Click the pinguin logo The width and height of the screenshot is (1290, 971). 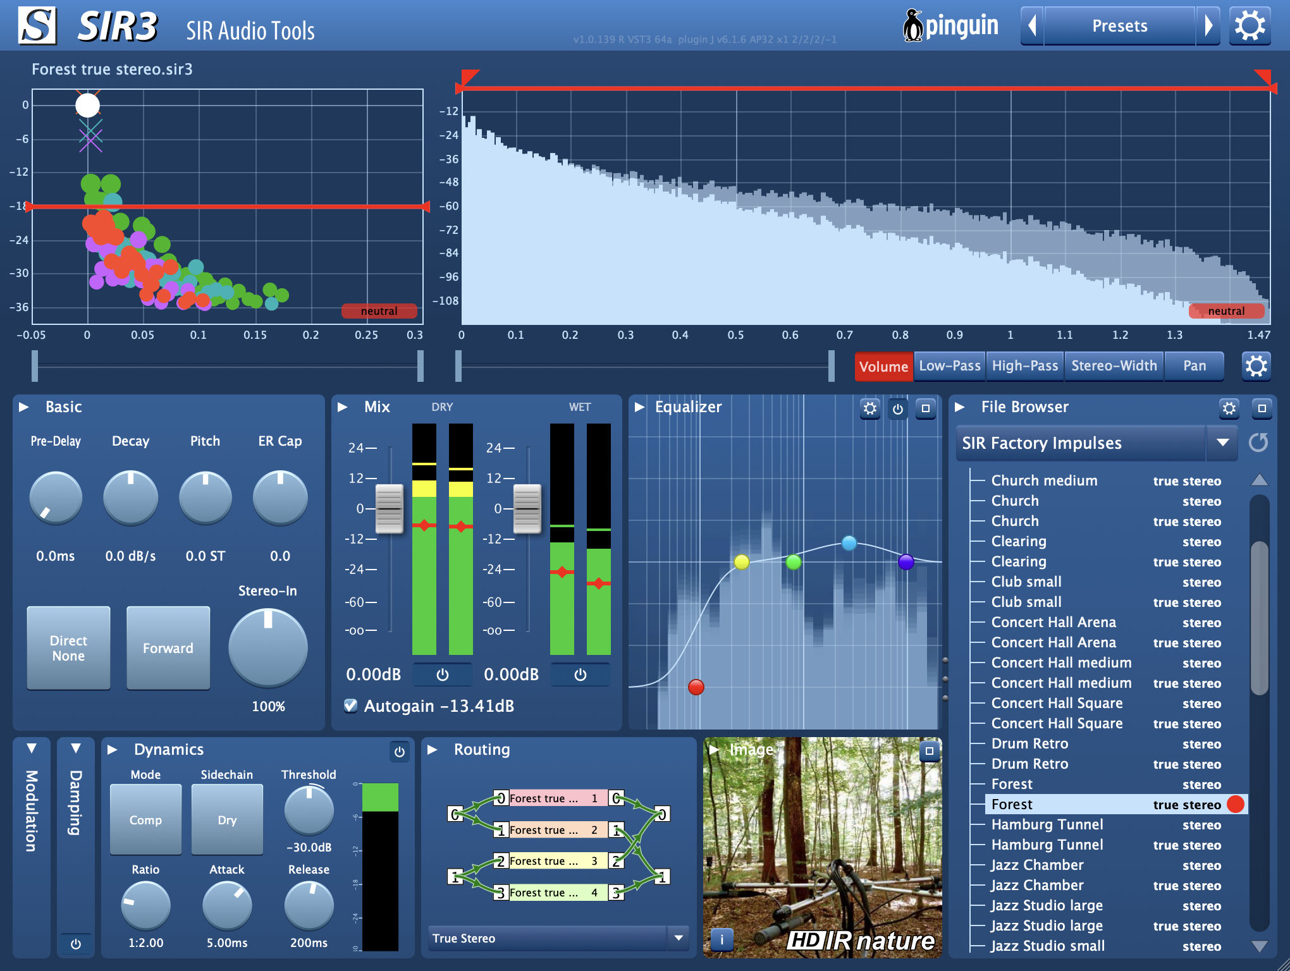(x=950, y=26)
